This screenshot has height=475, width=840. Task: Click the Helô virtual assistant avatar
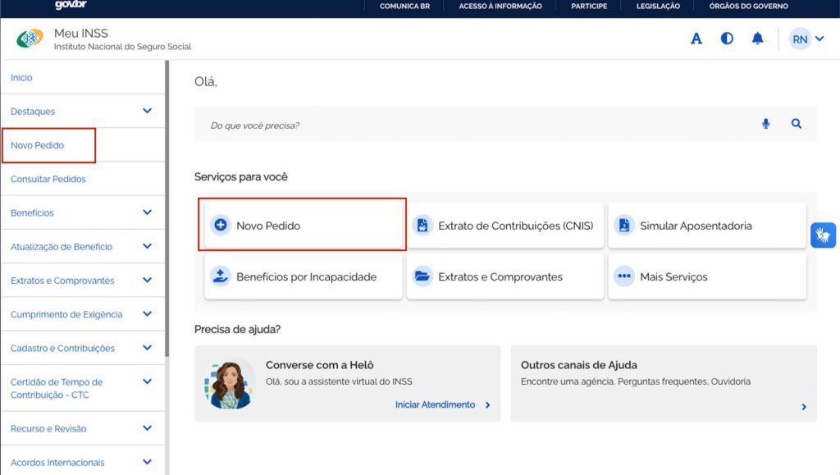230,383
